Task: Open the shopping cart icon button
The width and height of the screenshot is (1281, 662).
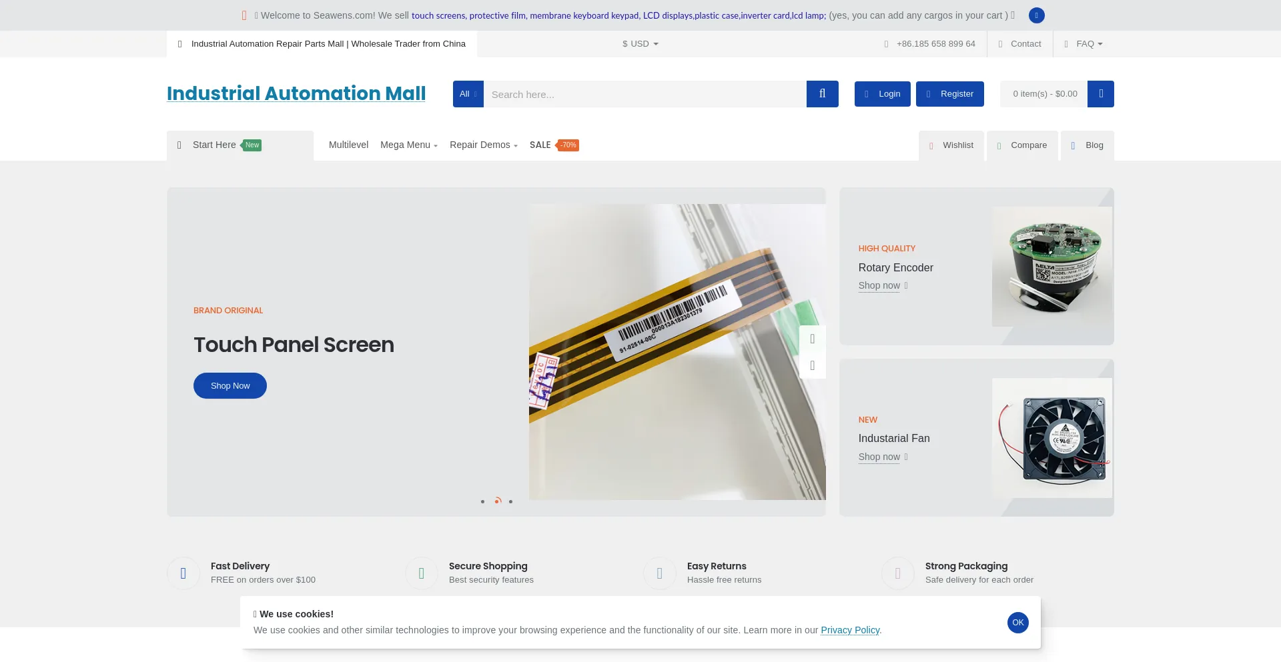Action: pyautogui.click(x=1101, y=94)
